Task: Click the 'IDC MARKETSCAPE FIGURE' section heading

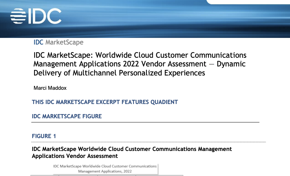Action: pos(67,116)
